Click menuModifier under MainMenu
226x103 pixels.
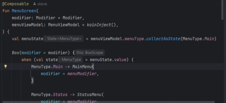click(x=82, y=74)
